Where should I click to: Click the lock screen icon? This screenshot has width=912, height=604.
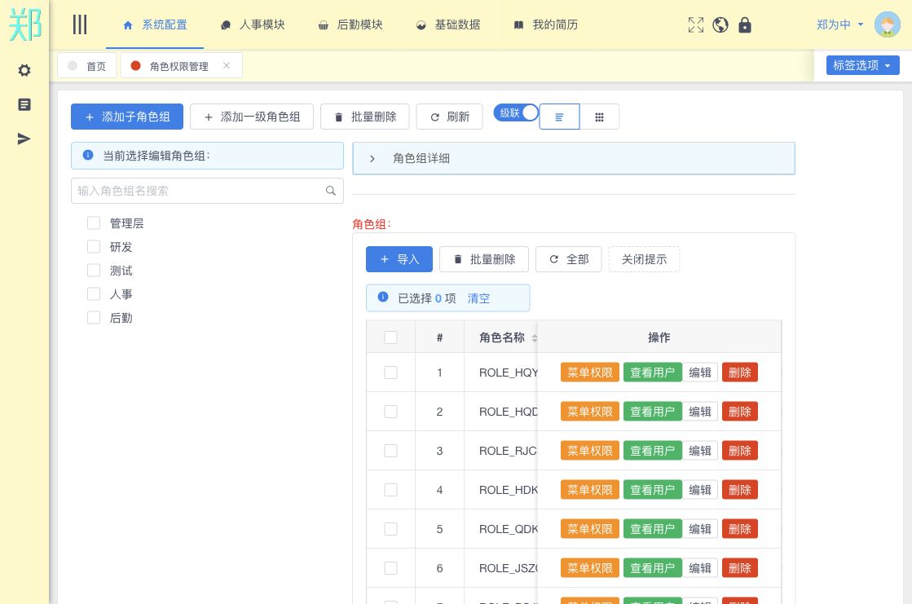coord(744,25)
